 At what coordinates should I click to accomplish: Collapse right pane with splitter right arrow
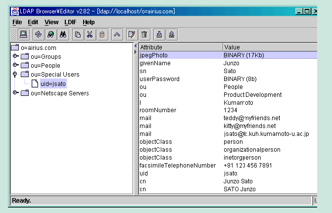tap(136, 52)
